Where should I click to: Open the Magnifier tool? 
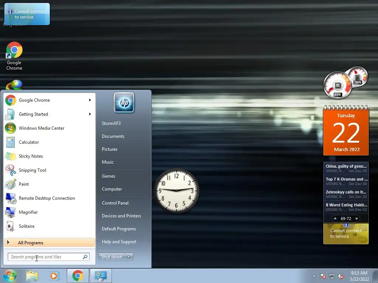[x=49, y=212]
